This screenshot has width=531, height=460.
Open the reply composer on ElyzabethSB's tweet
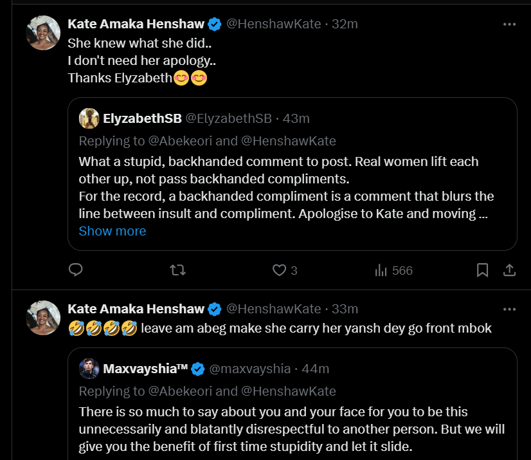[x=75, y=270]
